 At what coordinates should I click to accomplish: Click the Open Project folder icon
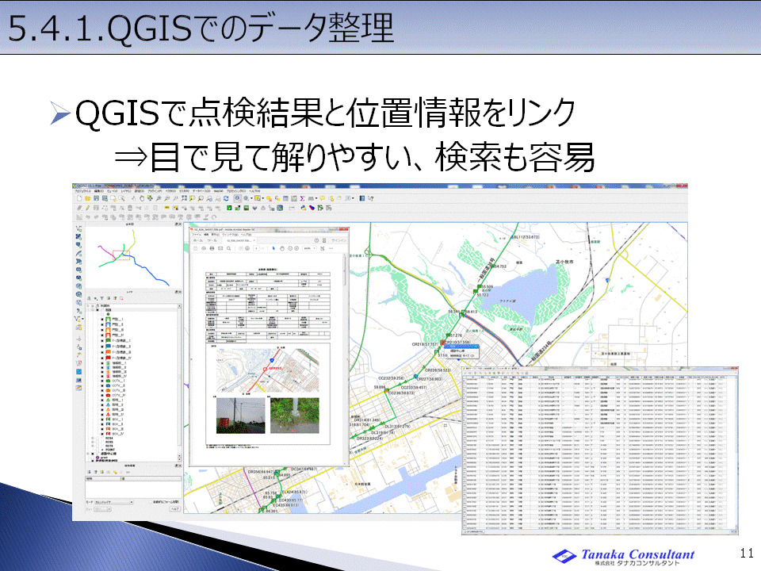coord(86,198)
